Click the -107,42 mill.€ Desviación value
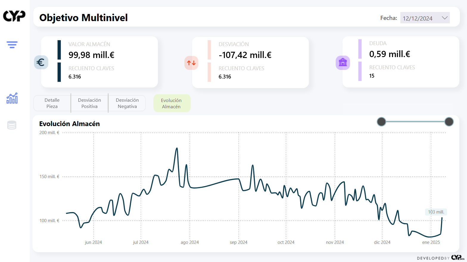Viewport: 467px width, 262px height. (x=245, y=55)
